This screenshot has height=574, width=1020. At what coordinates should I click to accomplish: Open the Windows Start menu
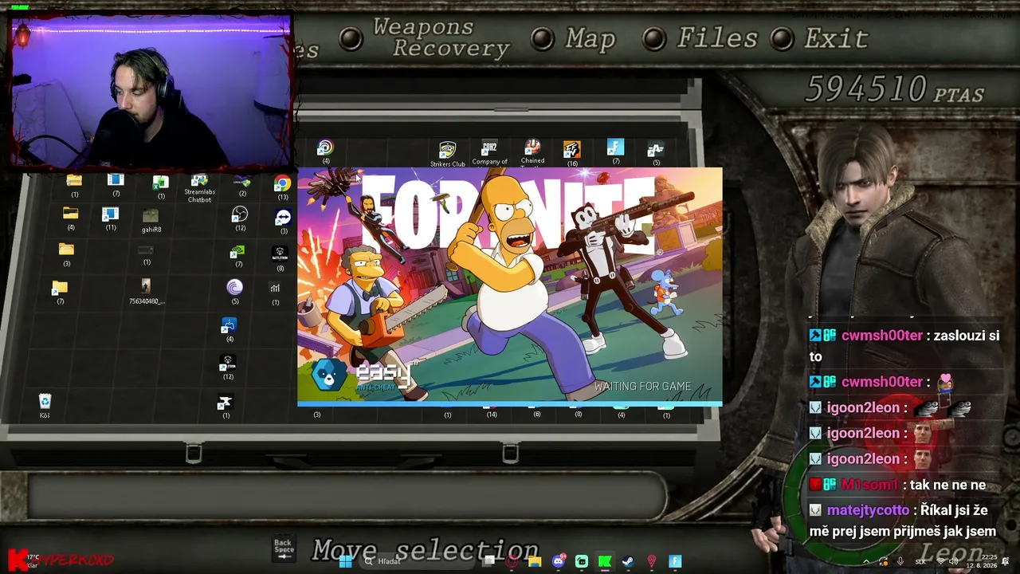click(x=346, y=561)
